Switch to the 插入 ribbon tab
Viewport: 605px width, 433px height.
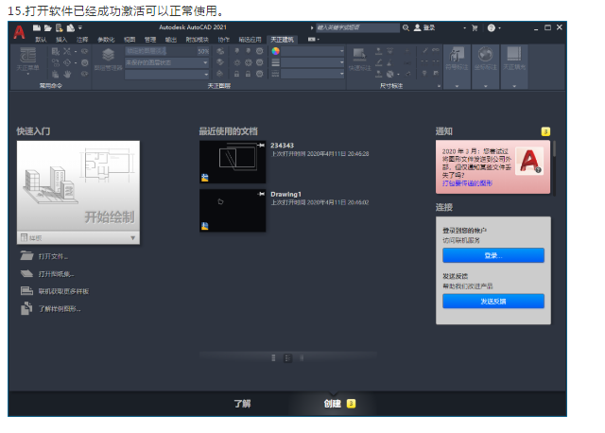61,40
